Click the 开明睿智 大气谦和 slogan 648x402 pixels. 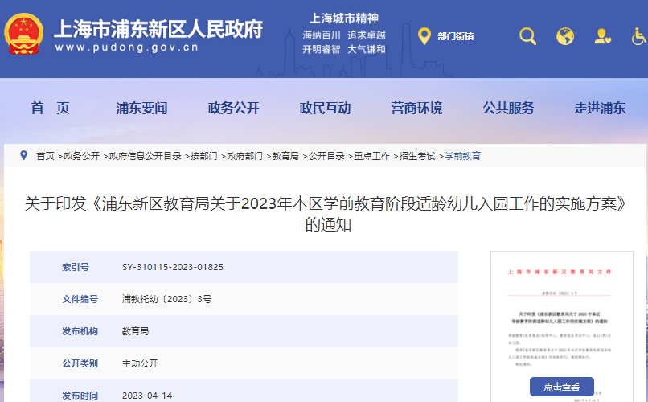(x=344, y=50)
